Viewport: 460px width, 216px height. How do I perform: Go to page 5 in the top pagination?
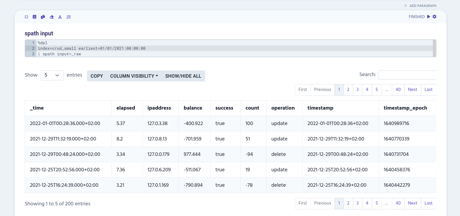377,90
